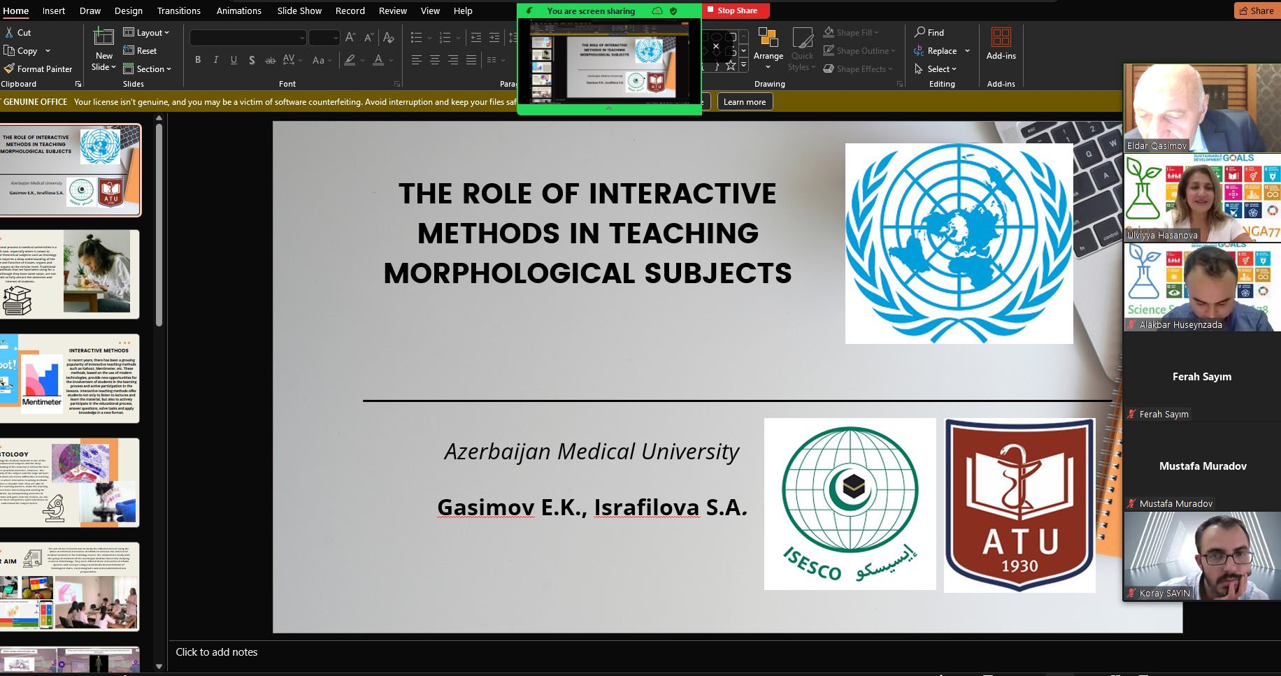Open the Clipboard pane launcher

point(78,84)
